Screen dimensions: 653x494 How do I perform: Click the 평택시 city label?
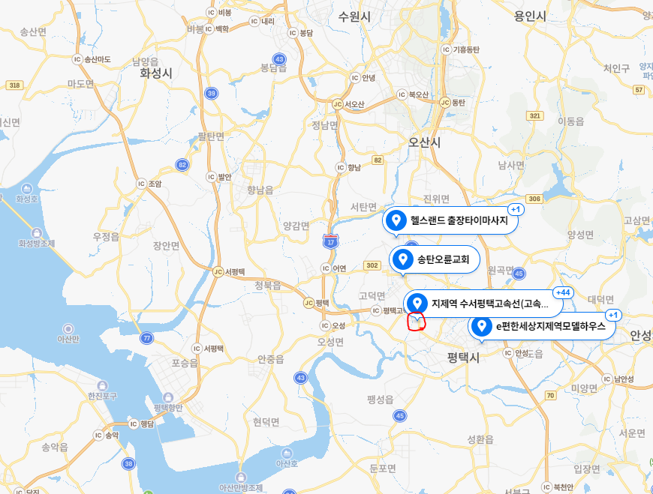pyautogui.click(x=463, y=357)
